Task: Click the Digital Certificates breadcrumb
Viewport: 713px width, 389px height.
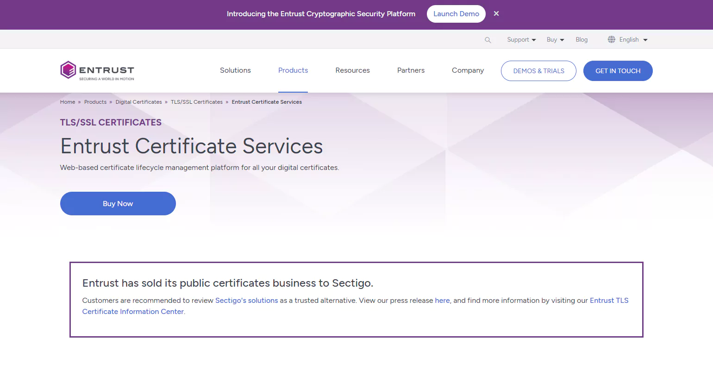Action: point(138,102)
